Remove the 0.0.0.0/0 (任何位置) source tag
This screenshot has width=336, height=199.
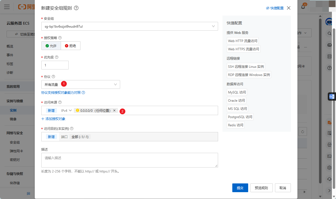coord(114,110)
